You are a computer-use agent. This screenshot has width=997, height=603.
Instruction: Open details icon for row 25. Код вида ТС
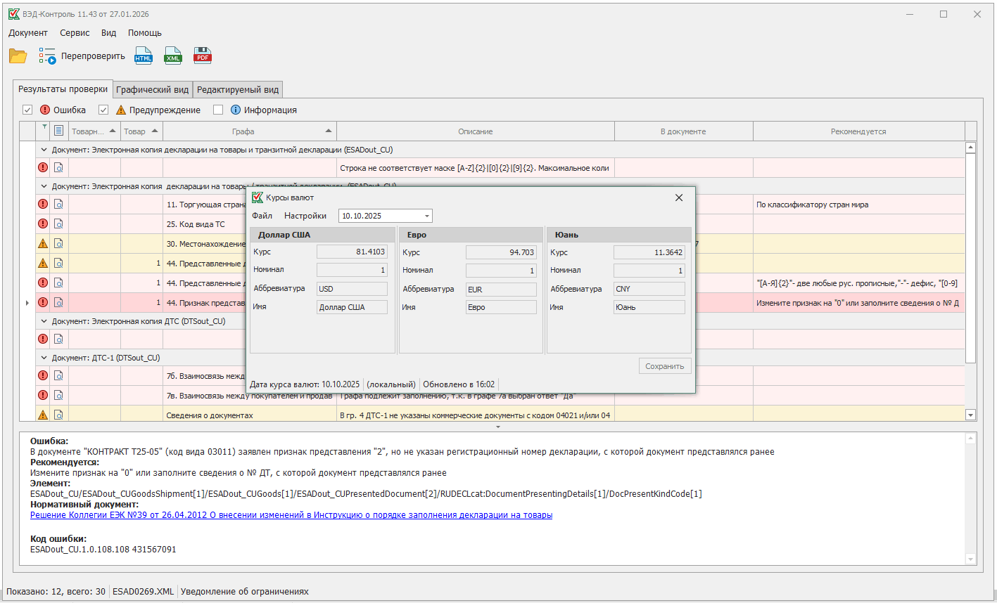point(59,223)
